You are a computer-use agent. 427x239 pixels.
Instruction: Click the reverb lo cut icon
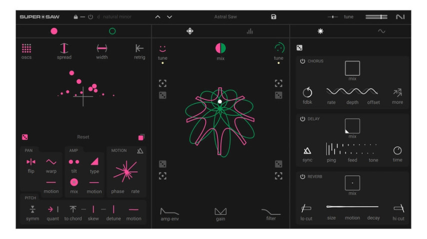tap(306, 208)
